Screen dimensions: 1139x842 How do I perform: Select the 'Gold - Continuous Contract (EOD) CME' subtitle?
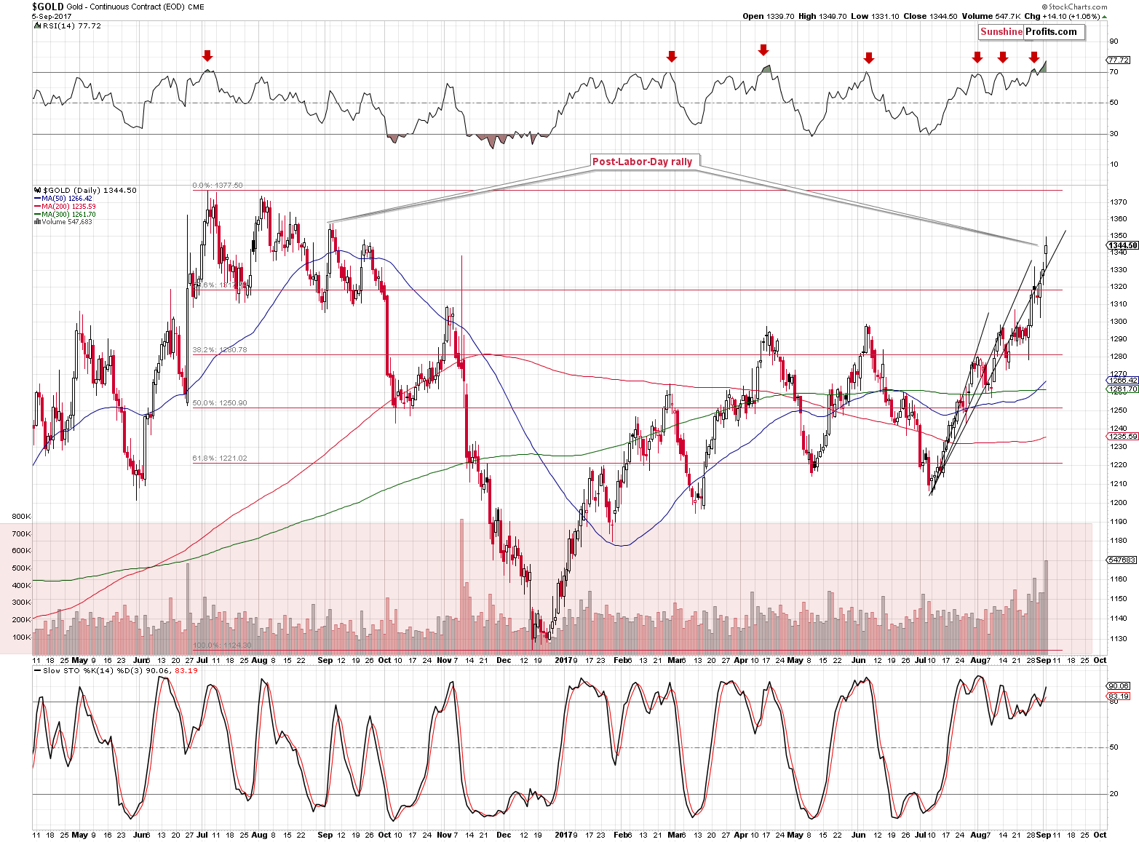[x=135, y=7]
